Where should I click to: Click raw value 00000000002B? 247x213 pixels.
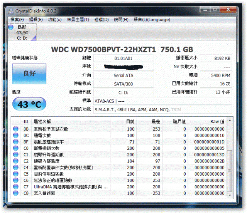[209, 161]
